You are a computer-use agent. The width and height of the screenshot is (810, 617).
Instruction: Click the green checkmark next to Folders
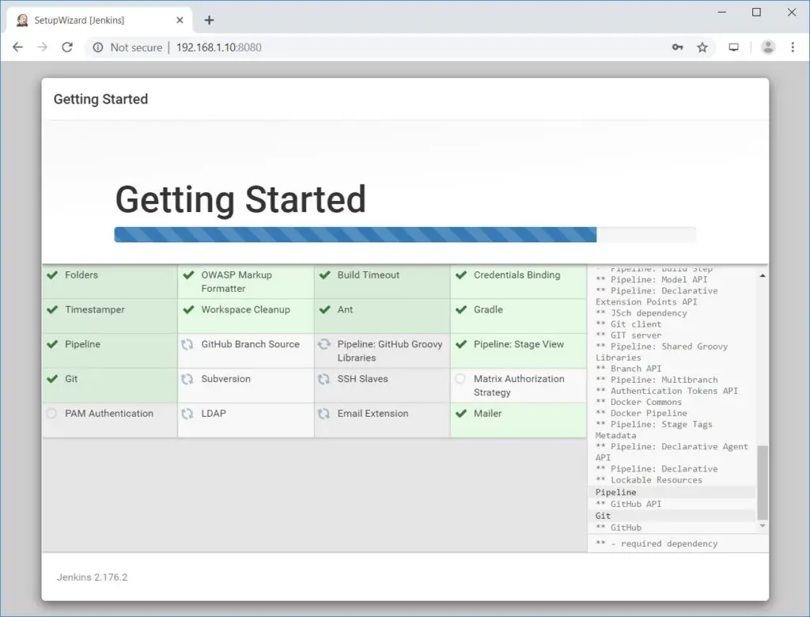pyautogui.click(x=52, y=275)
